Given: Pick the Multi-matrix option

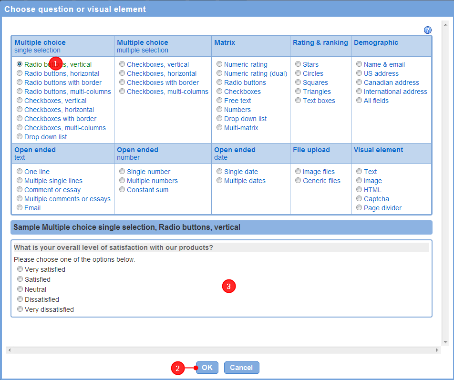Looking at the screenshot, I should (219, 128).
